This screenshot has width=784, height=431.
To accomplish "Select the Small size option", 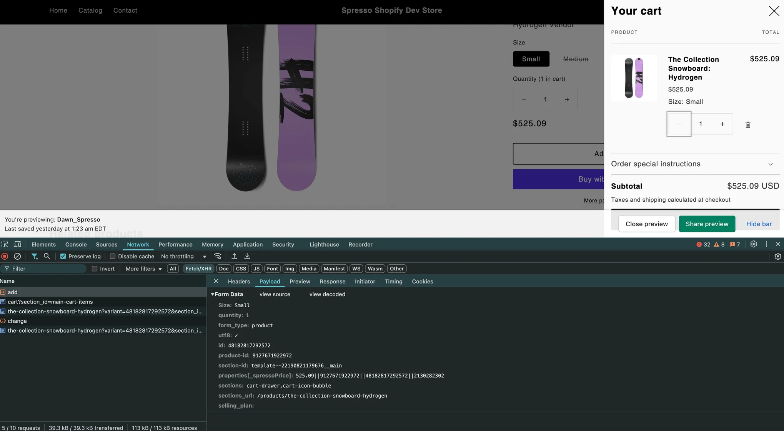I will point(531,59).
